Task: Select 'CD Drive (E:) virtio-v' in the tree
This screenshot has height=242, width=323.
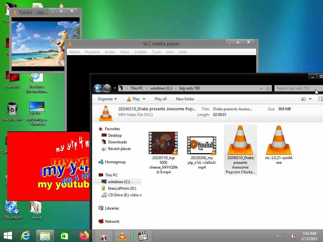Action: (x=125, y=195)
